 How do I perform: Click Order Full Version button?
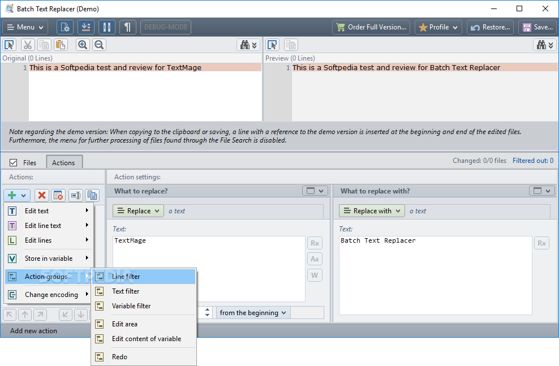pyautogui.click(x=371, y=27)
